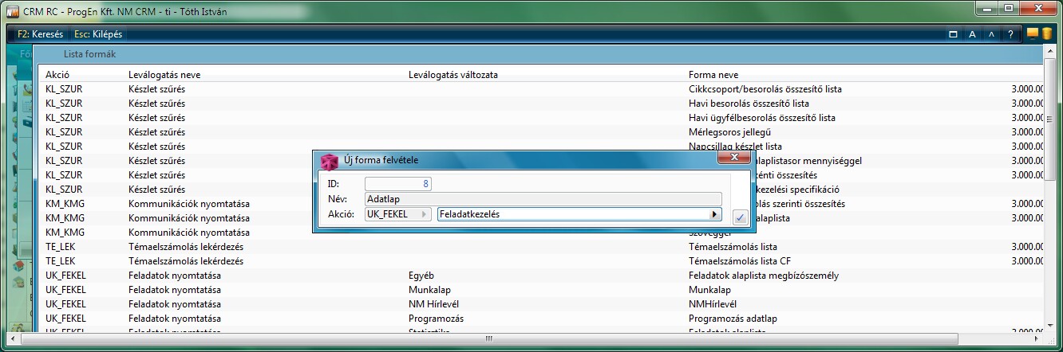The width and height of the screenshot is (1063, 352).
Task: Open the UK_FEKEL action code dropdown
Action: (397, 214)
